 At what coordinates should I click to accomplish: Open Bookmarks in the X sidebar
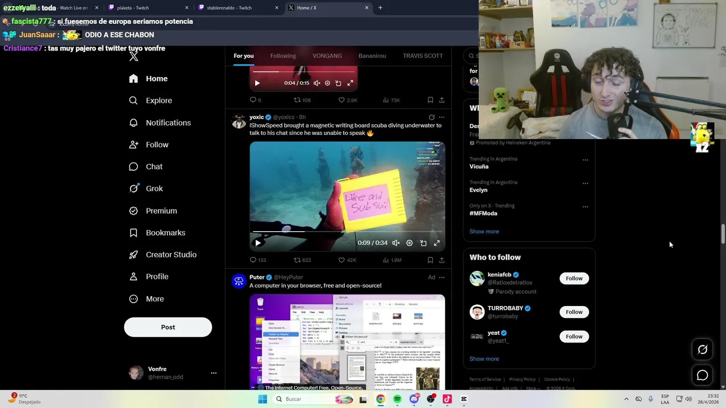click(x=157, y=233)
